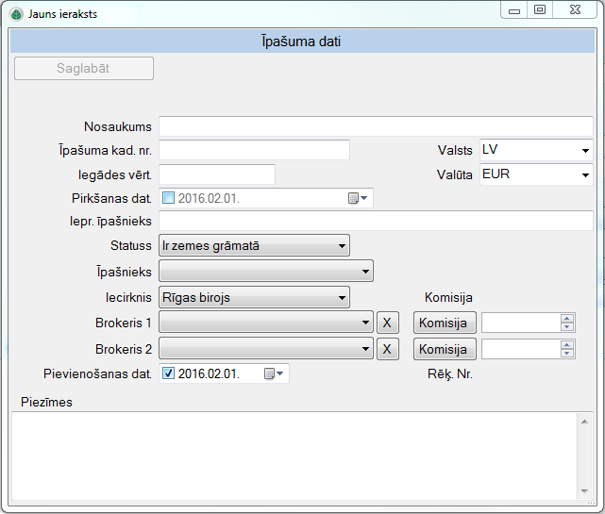605x514 pixels.
Task: Focus the Nosaukums text field
Action: 376,126
